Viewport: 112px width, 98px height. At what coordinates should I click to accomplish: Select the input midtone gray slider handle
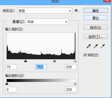click(54, 61)
